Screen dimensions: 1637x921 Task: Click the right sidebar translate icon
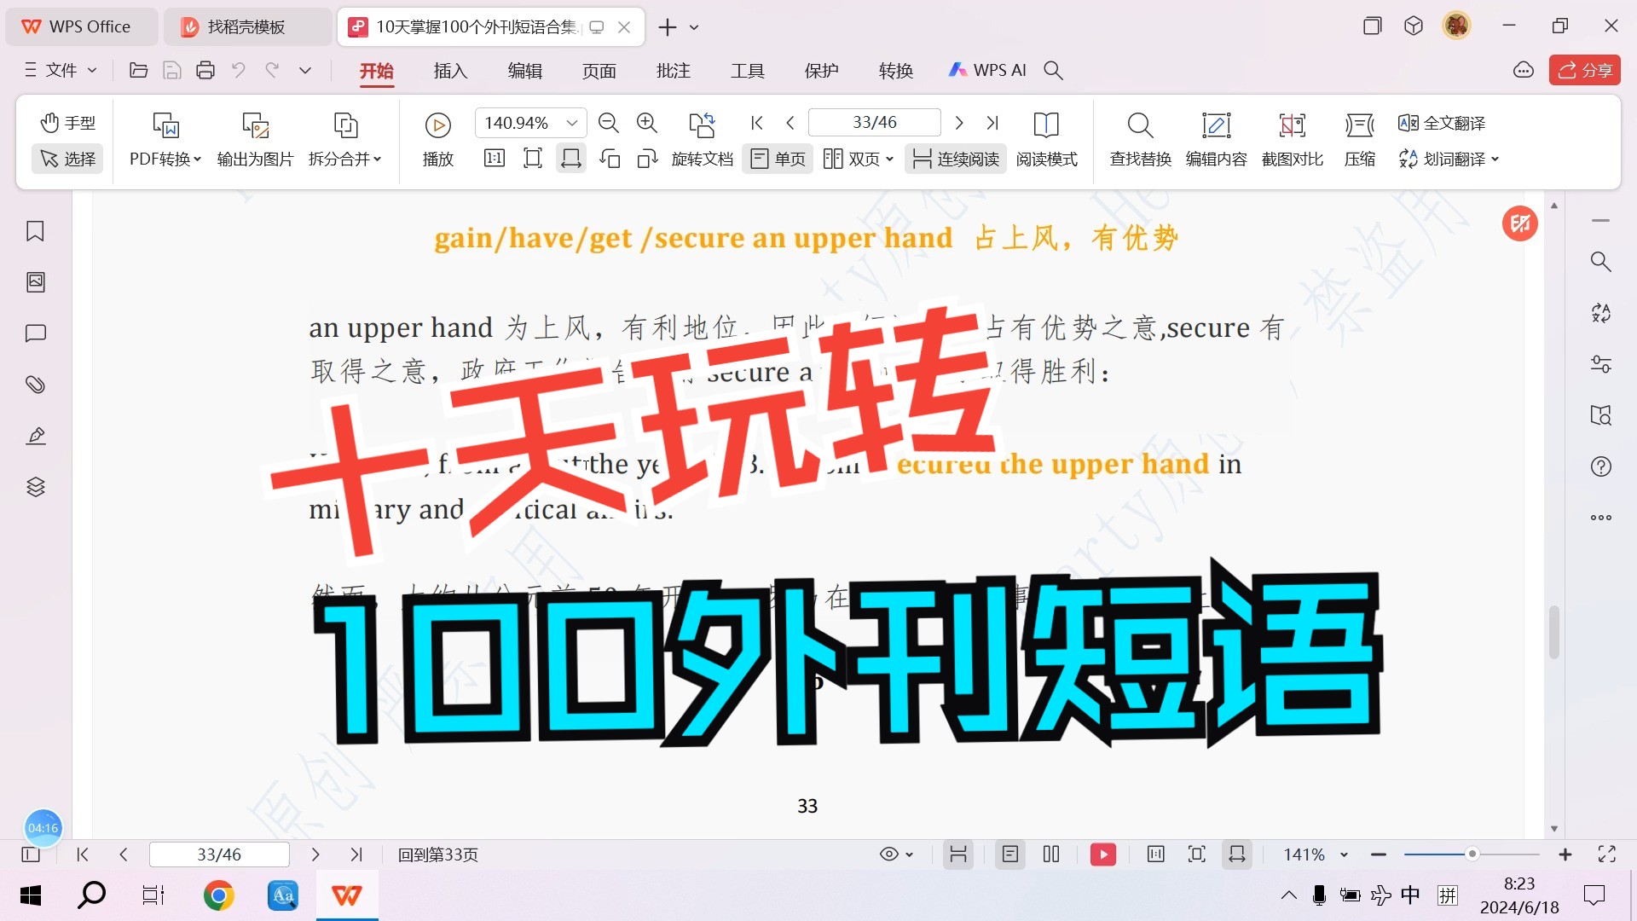[1601, 313]
